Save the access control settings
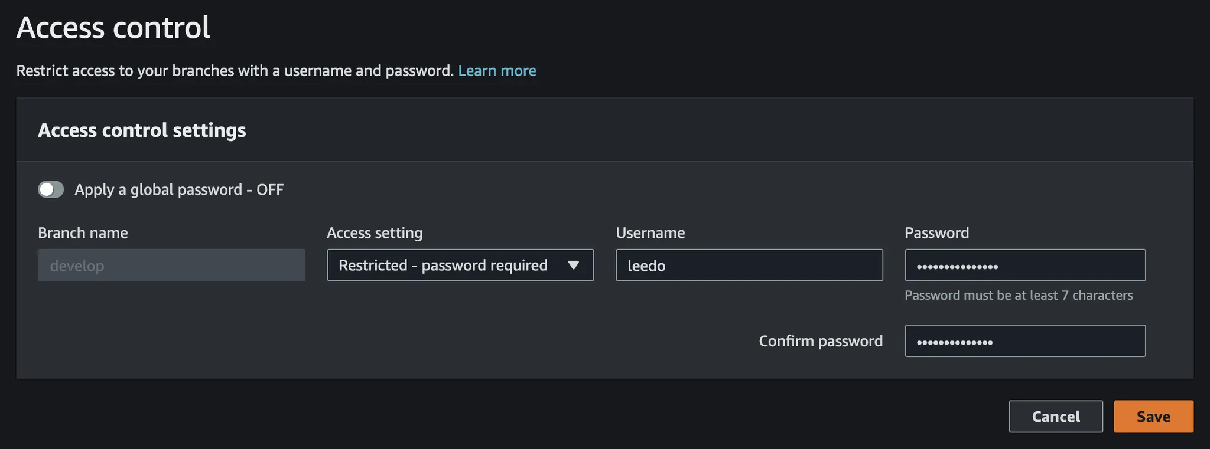The height and width of the screenshot is (449, 1210). tap(1153, 417)
